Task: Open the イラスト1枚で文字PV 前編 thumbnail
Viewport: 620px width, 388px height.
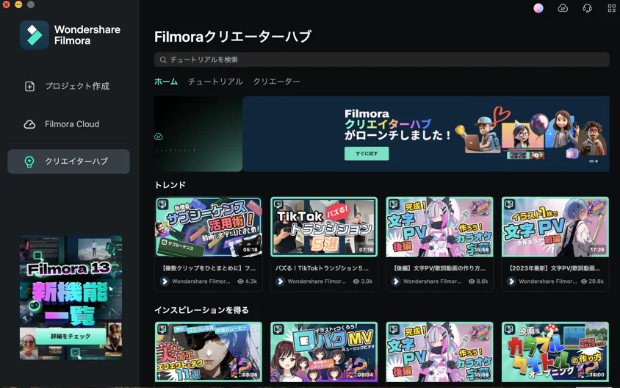Action: (555, 227)
